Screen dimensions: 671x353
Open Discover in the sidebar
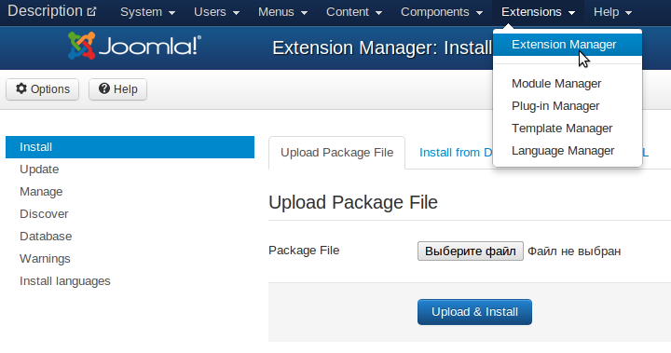point(130,213)
